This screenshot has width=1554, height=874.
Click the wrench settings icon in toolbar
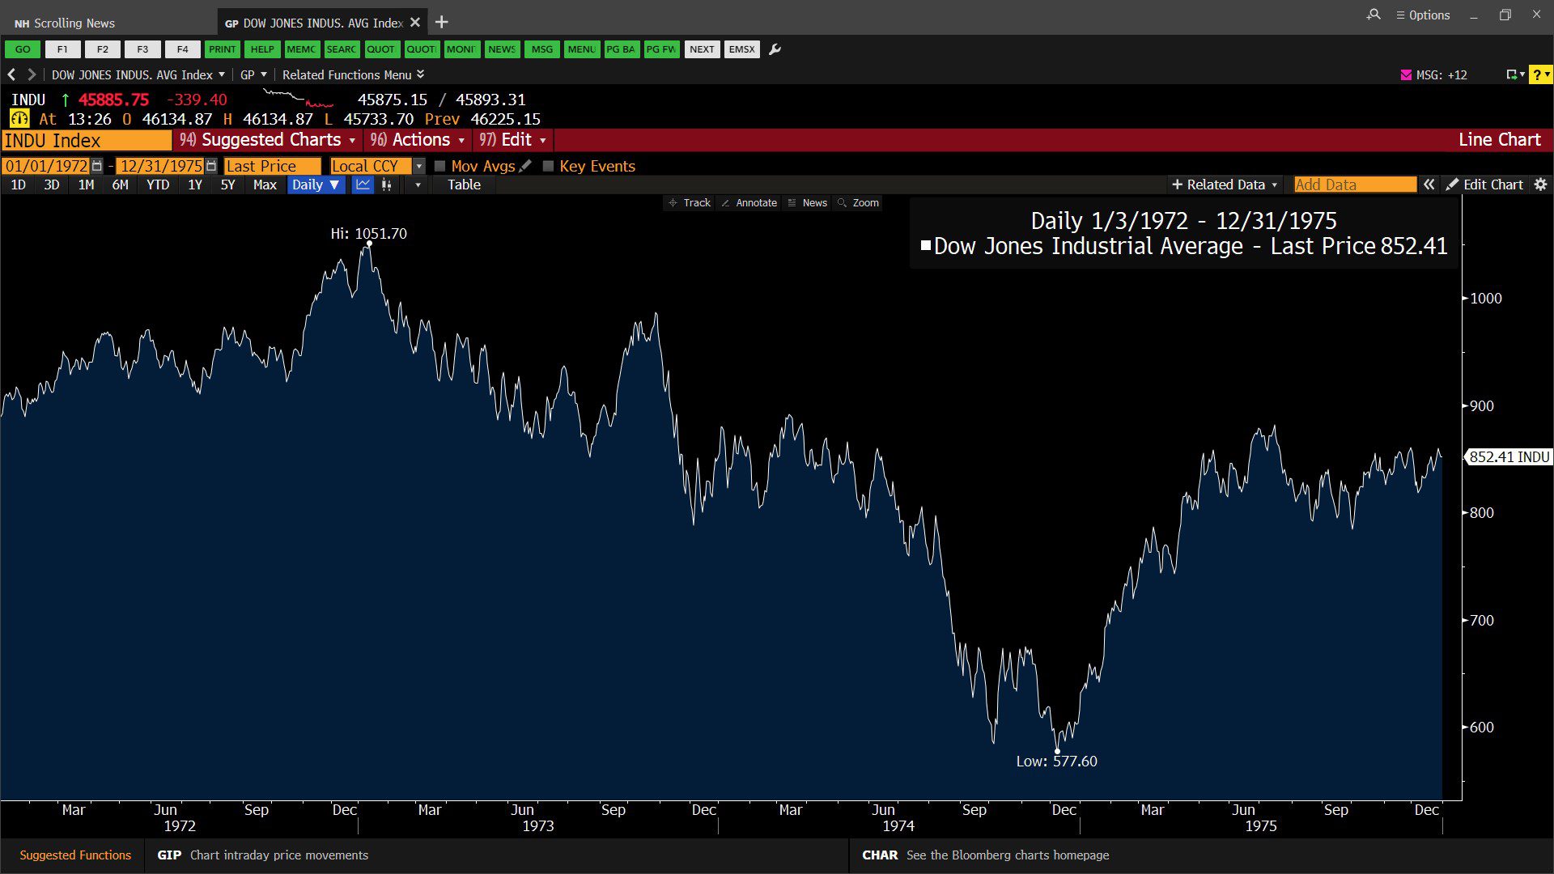(775, 49)
